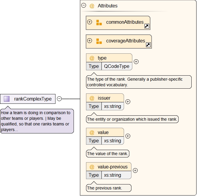Click the value attribute name
Image resolution: width=197 pixels, height=196 pixels.
[103, 133]
